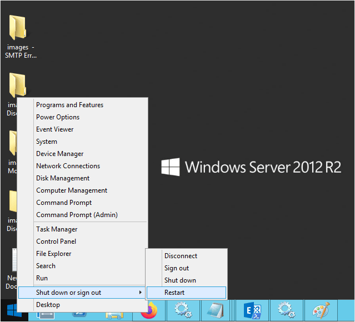Choose Shut down in the submenu

click(186, 280)
